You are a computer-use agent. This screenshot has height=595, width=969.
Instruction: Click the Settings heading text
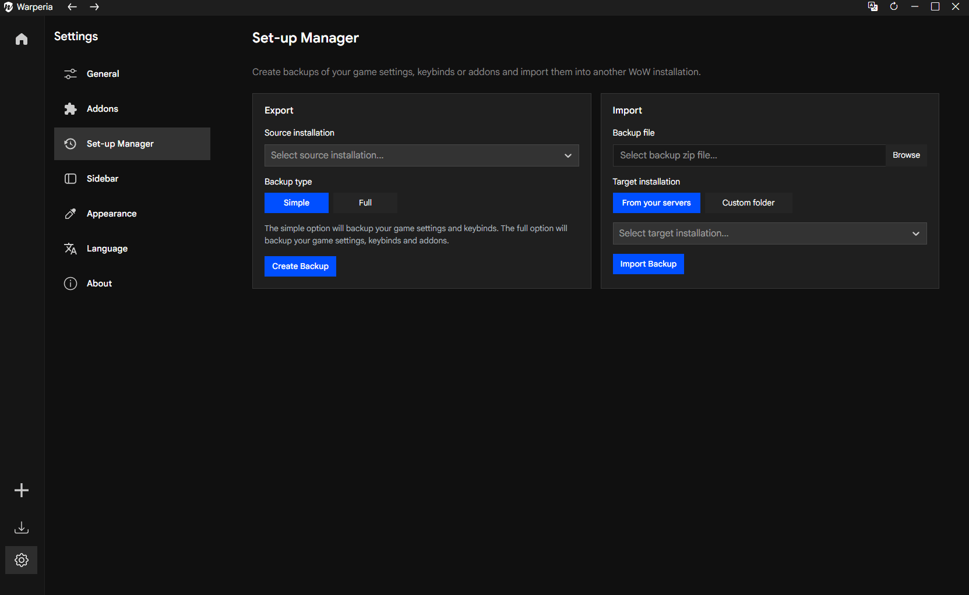pos(76,36)
